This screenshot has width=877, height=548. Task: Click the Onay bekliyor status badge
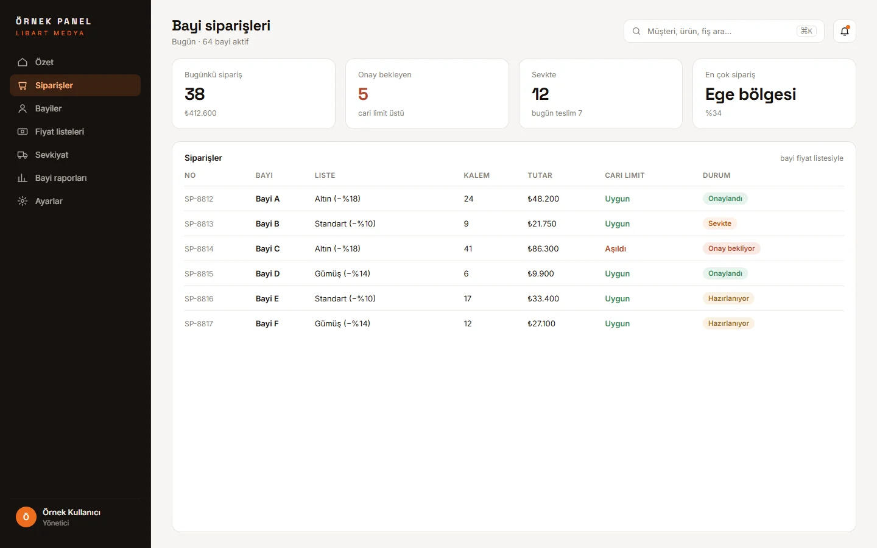coord(731,248)
